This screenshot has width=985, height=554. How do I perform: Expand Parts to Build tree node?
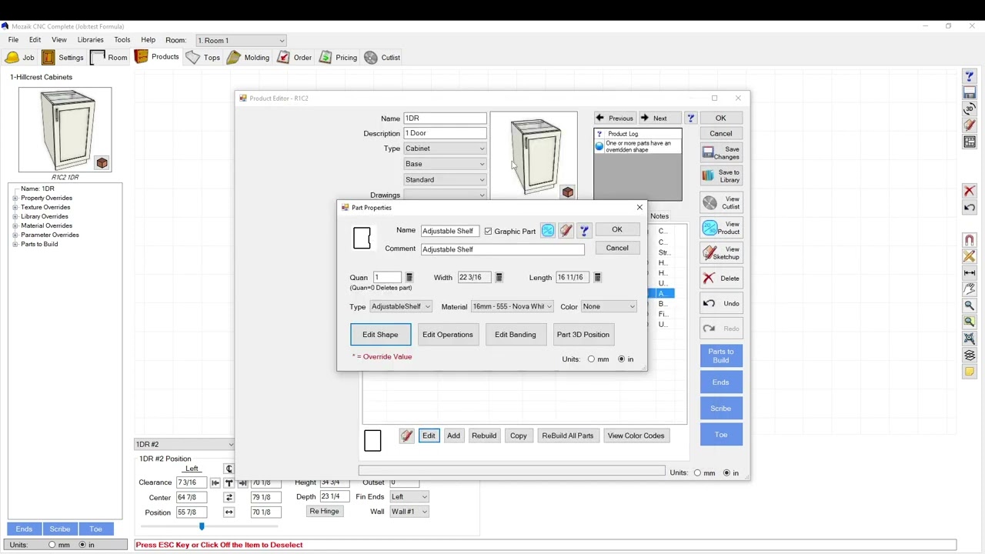15,245
